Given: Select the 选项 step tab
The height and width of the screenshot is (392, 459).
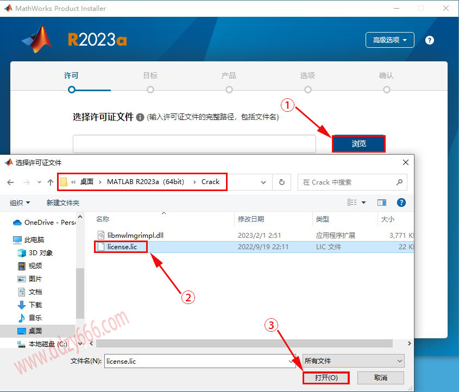Looking at the screenshot, I should pyautogui.click(x=307, y=76).
